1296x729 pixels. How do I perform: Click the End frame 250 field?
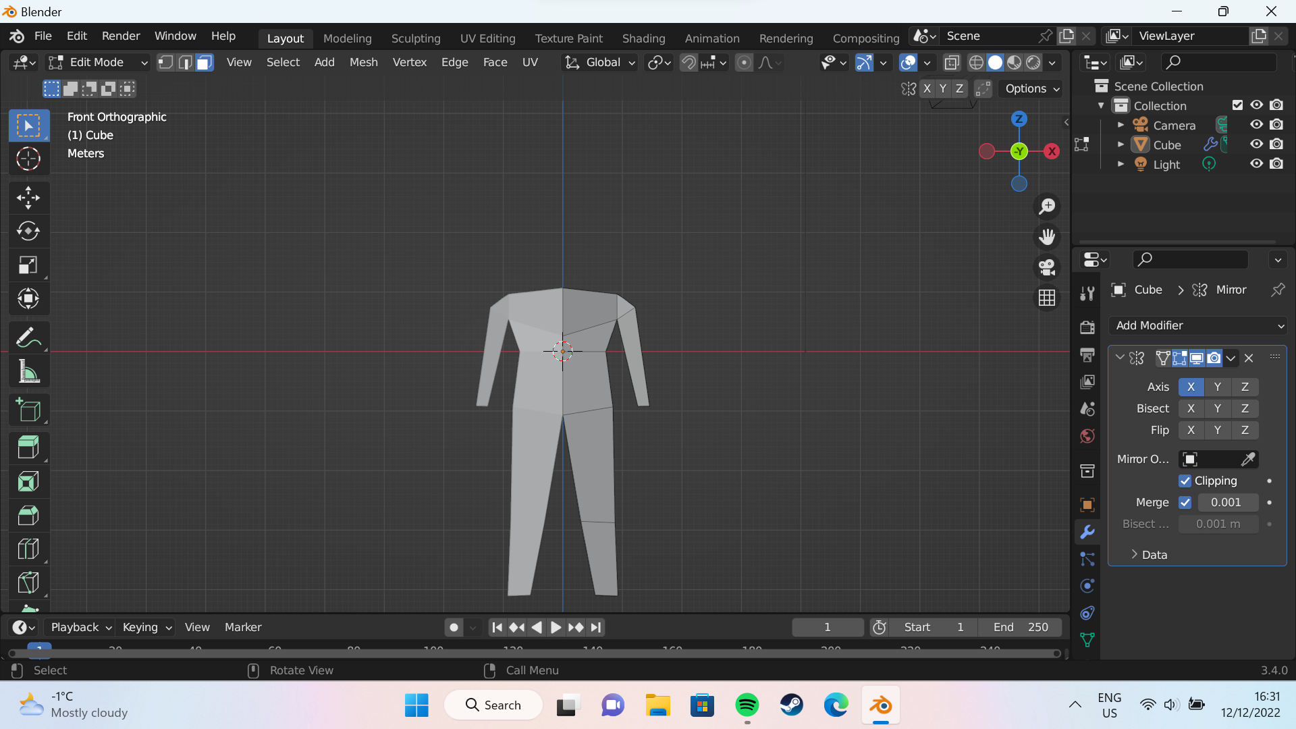pyautogui.click(x=1020, y=627)
